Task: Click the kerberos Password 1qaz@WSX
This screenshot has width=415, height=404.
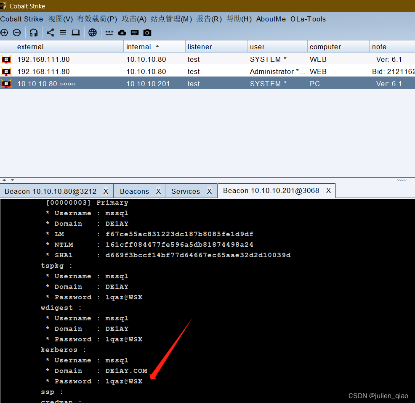Action: tap(124, 381)
